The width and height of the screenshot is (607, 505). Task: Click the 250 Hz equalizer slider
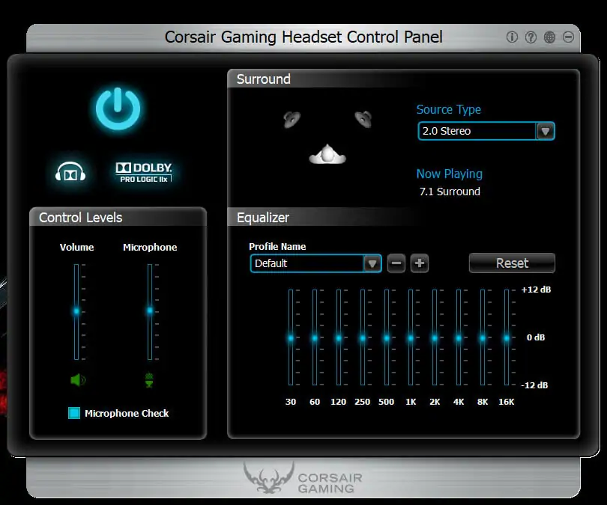[363, 338]
